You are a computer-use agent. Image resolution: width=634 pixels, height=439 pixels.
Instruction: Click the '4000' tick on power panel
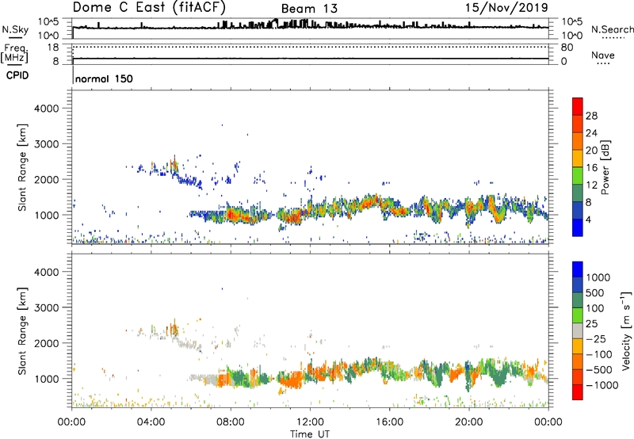(46, 109)
